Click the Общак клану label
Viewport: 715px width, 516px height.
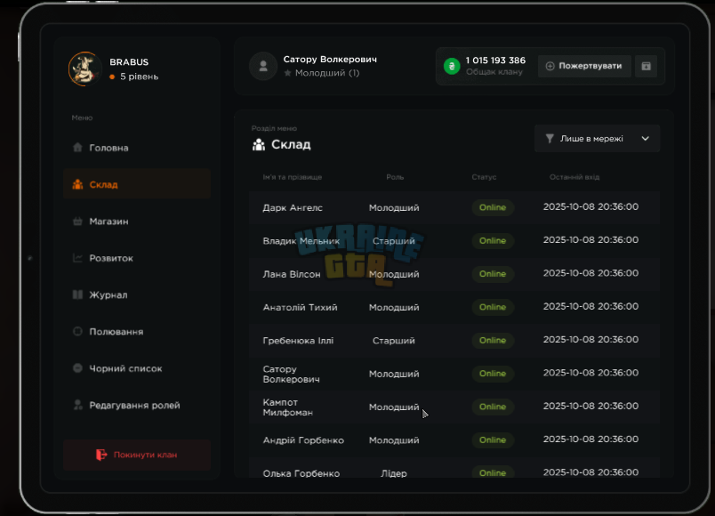(x=494, y=72)
